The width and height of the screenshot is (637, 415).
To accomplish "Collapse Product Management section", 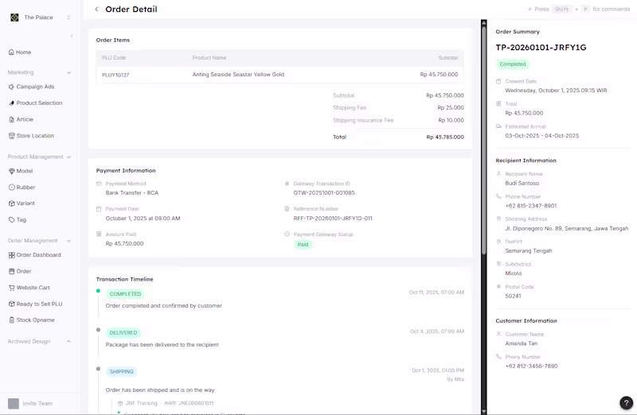I will click(68, 157).
